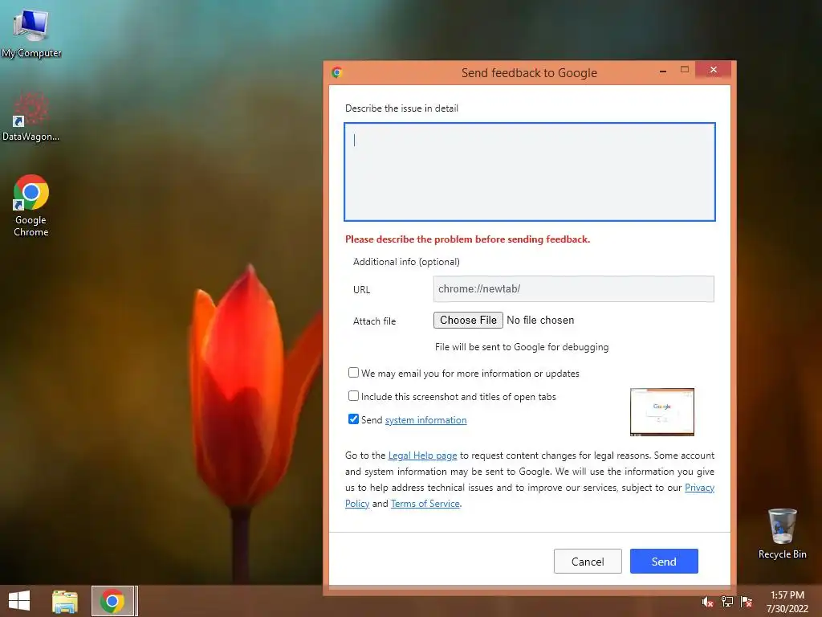The width and height of the screenshot is (822, 617).
Task: Click the blue Send button
Action: 664,562
